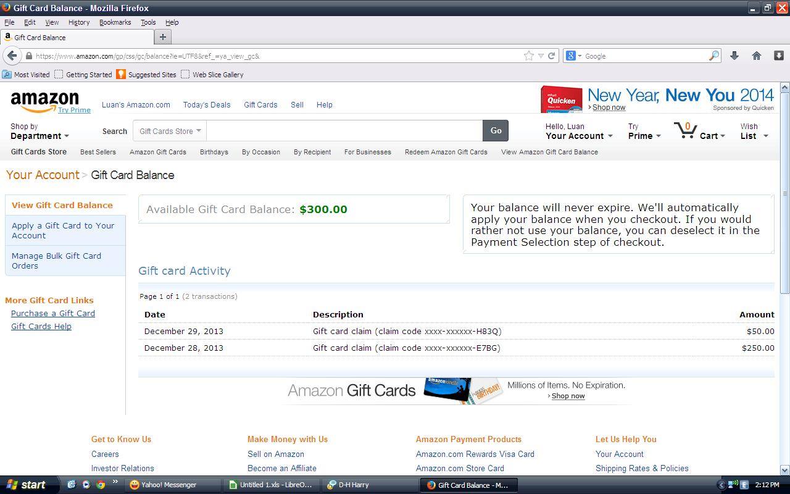Open the Bookmarks menu
The image size is (790, 494).
(x=115, y=22)
